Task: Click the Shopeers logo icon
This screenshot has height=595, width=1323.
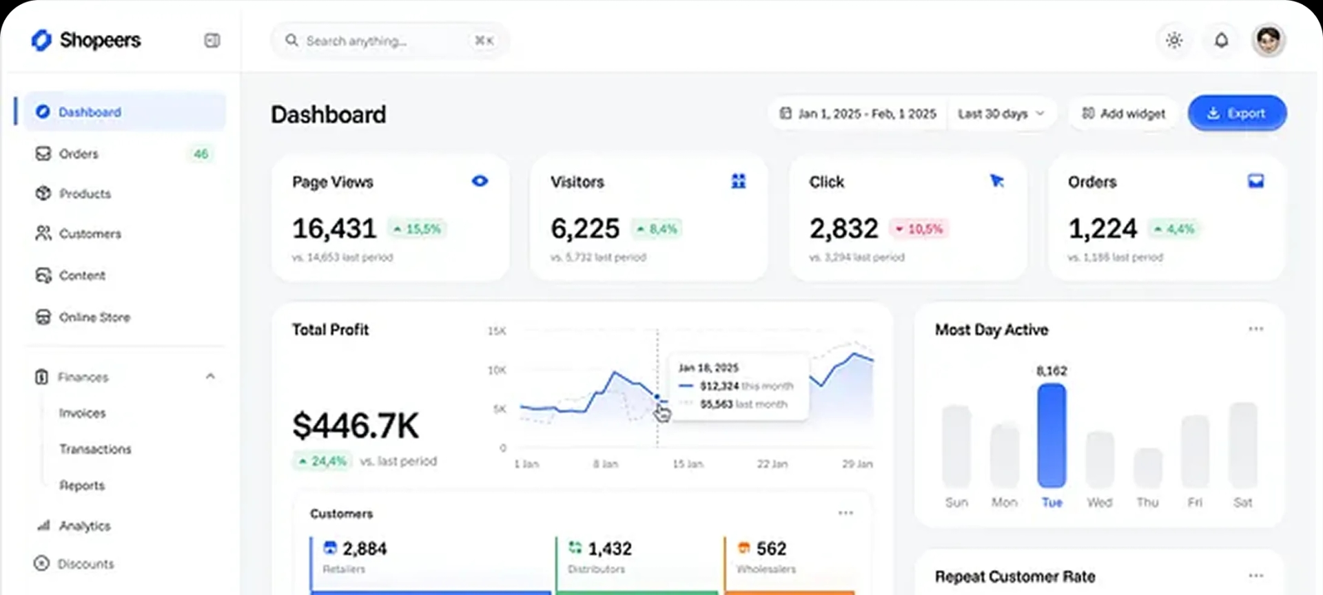Action: click(x=41, y=40)
